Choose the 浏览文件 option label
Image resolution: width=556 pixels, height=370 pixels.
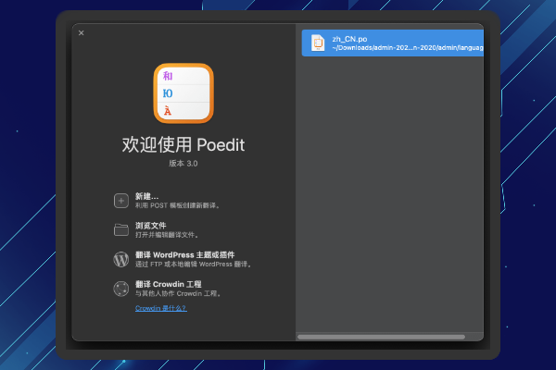tap(151, 225)
